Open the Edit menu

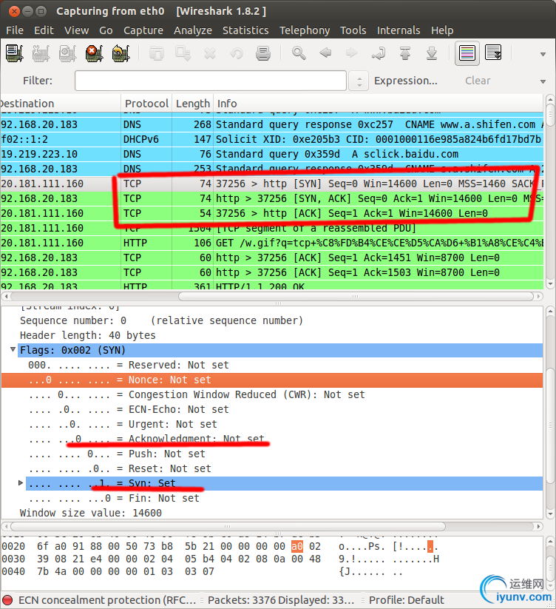tap(44, 30)
